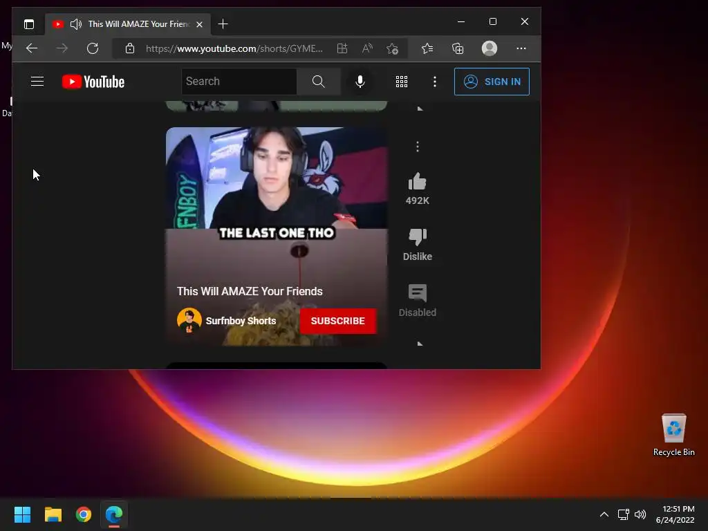
Task: Go to YouTube home via logo
Action: tap(93, 82)
